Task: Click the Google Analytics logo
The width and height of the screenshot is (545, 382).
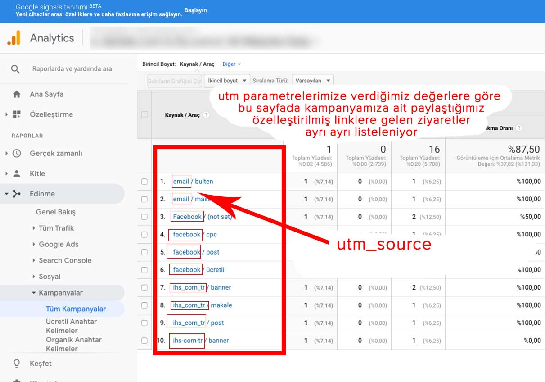Action: [14, 38]
